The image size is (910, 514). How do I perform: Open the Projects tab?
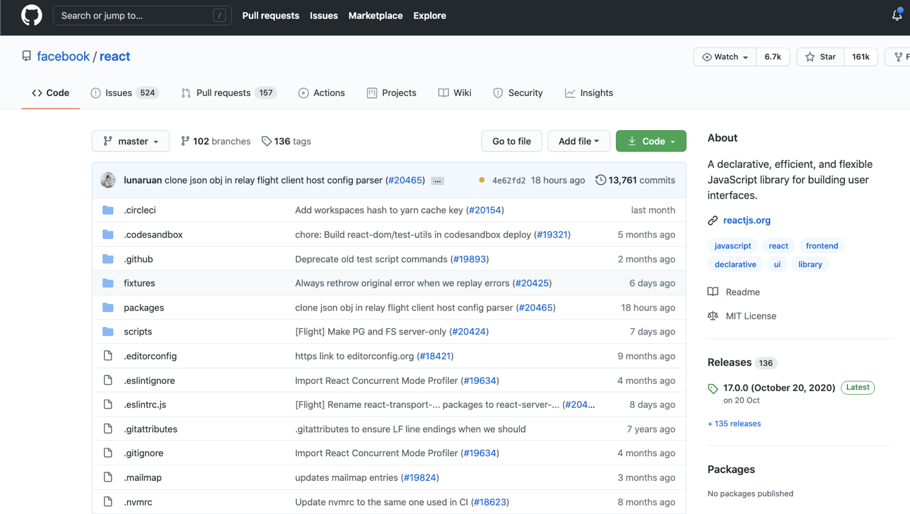coord(392,93)
